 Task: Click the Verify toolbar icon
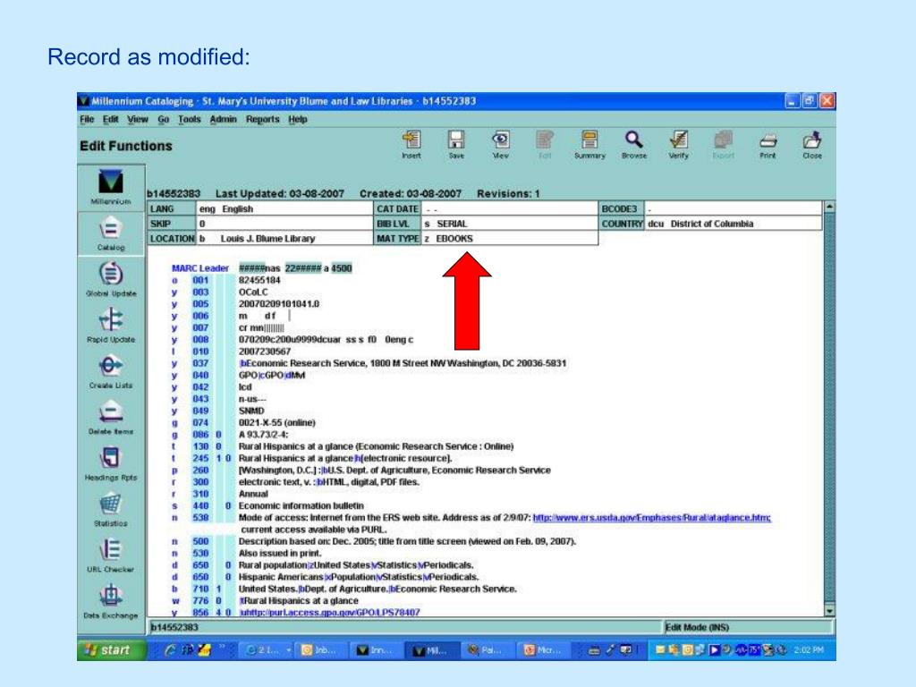pos(678,144)
